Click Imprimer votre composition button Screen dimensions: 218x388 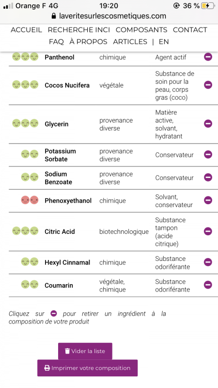(88, 368)
